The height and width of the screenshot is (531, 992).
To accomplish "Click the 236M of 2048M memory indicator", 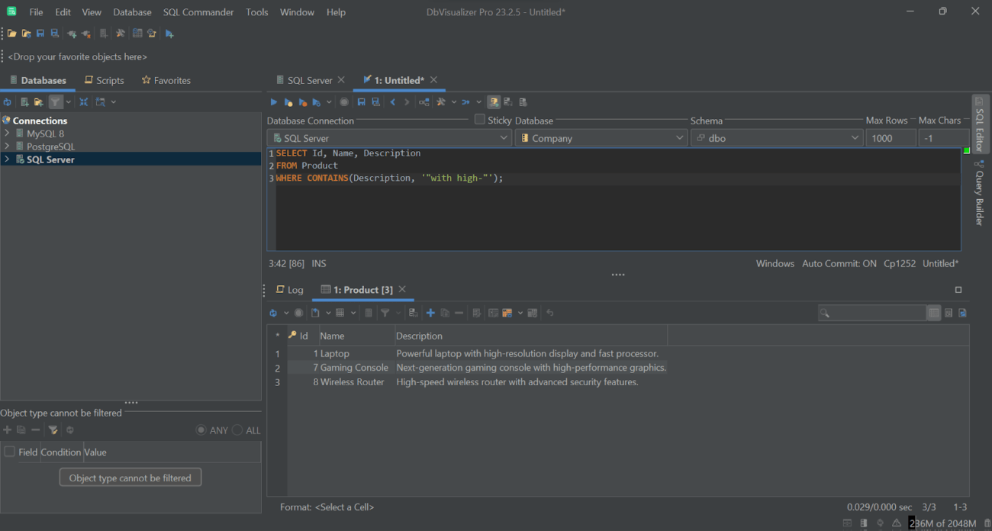I will [942, 523].
